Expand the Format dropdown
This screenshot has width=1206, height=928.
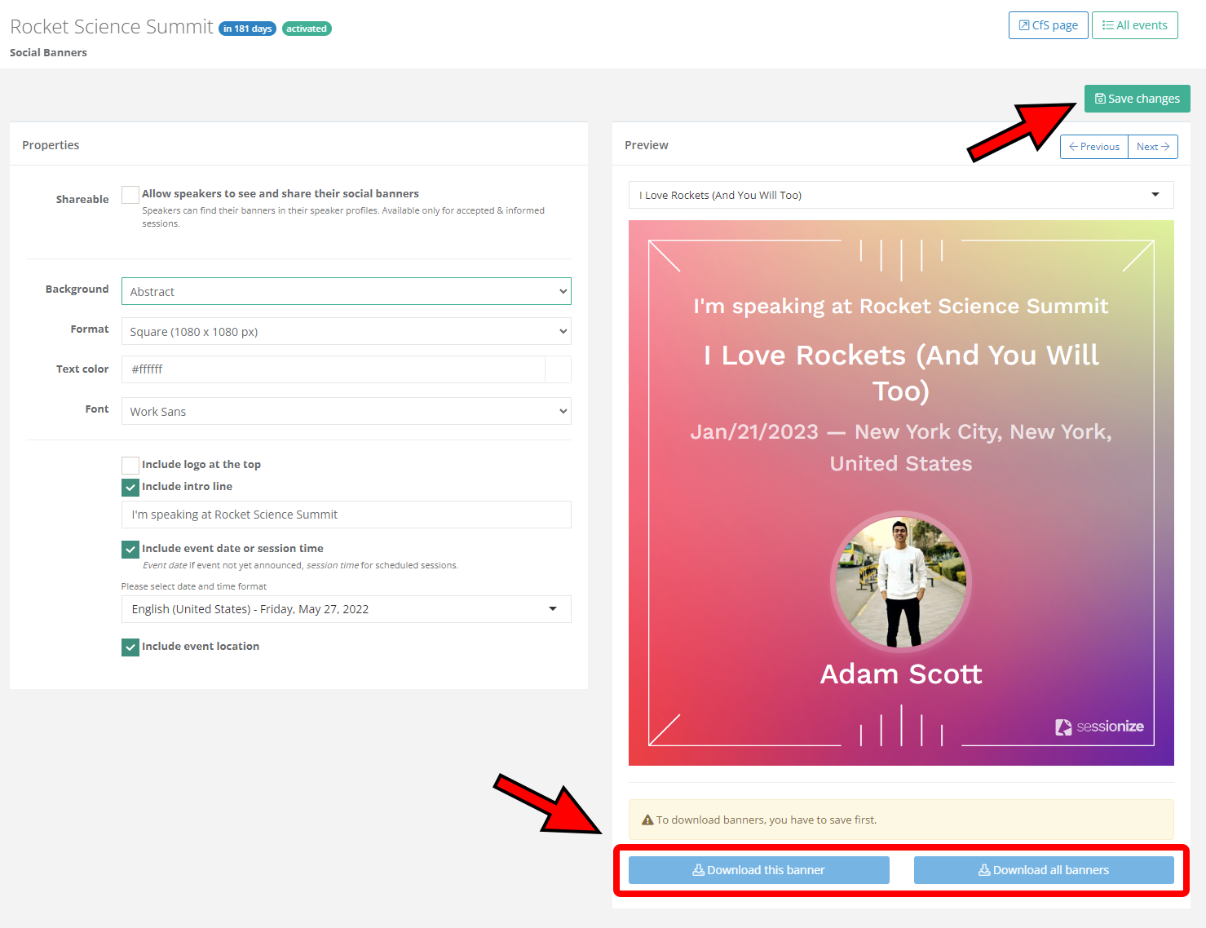tap(346, 332)
